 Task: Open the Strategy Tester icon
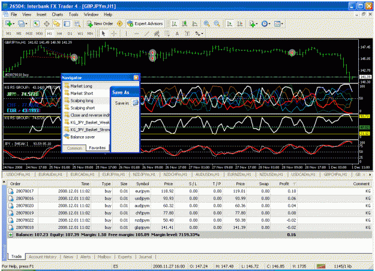77,23
